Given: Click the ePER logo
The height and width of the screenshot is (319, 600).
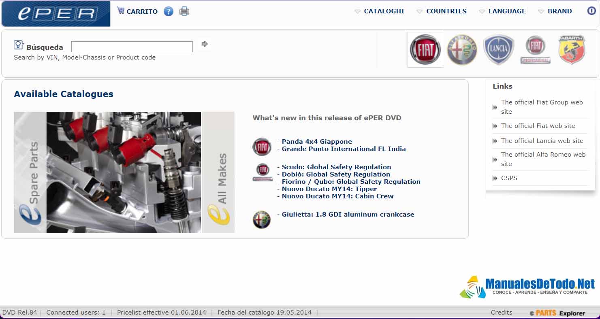Looking at the screenshot, I should point(56,14).
